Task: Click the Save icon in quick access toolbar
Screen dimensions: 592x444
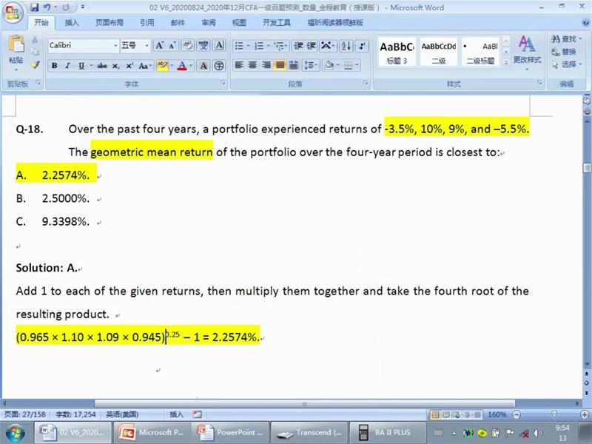Action: [x=34, y=7]
